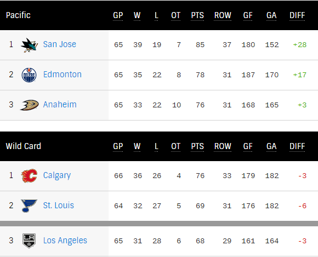Viewport: 318px width, 257px height.
Task: Click the W header in Wild Card table
Action: pyautogui.click(x=137, y=146)
